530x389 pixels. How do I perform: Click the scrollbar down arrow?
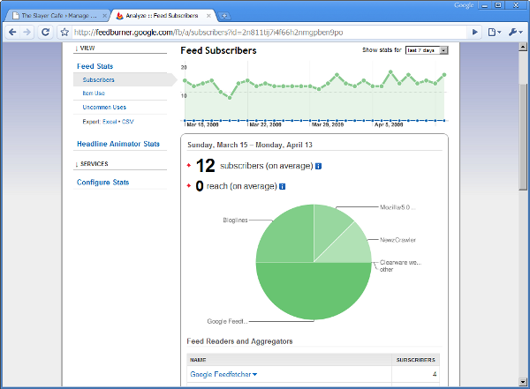pyautogui.click(x=523, y=382)
